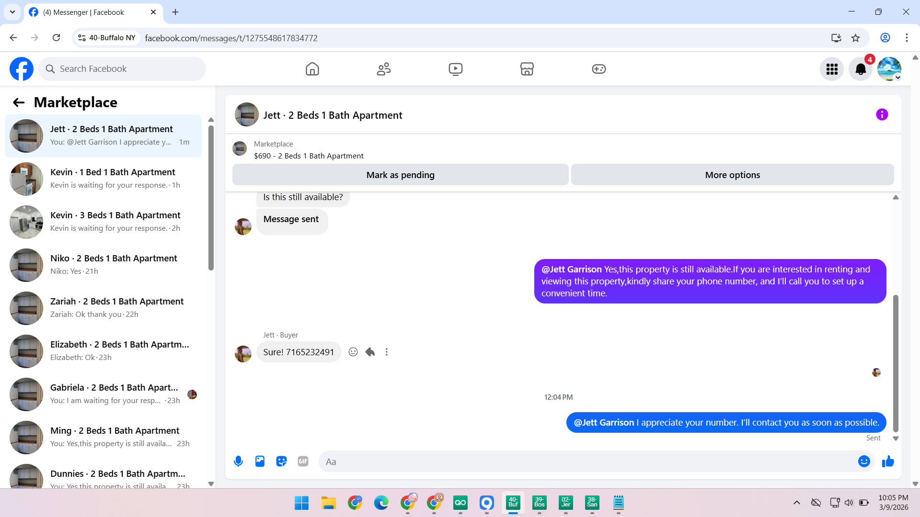Click the voice clip microphone icon
Screen dimensions: 920x517
pos(238,461)
